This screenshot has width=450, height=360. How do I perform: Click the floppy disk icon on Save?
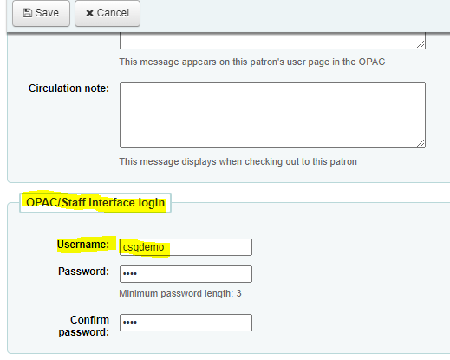tap(28, 13)
